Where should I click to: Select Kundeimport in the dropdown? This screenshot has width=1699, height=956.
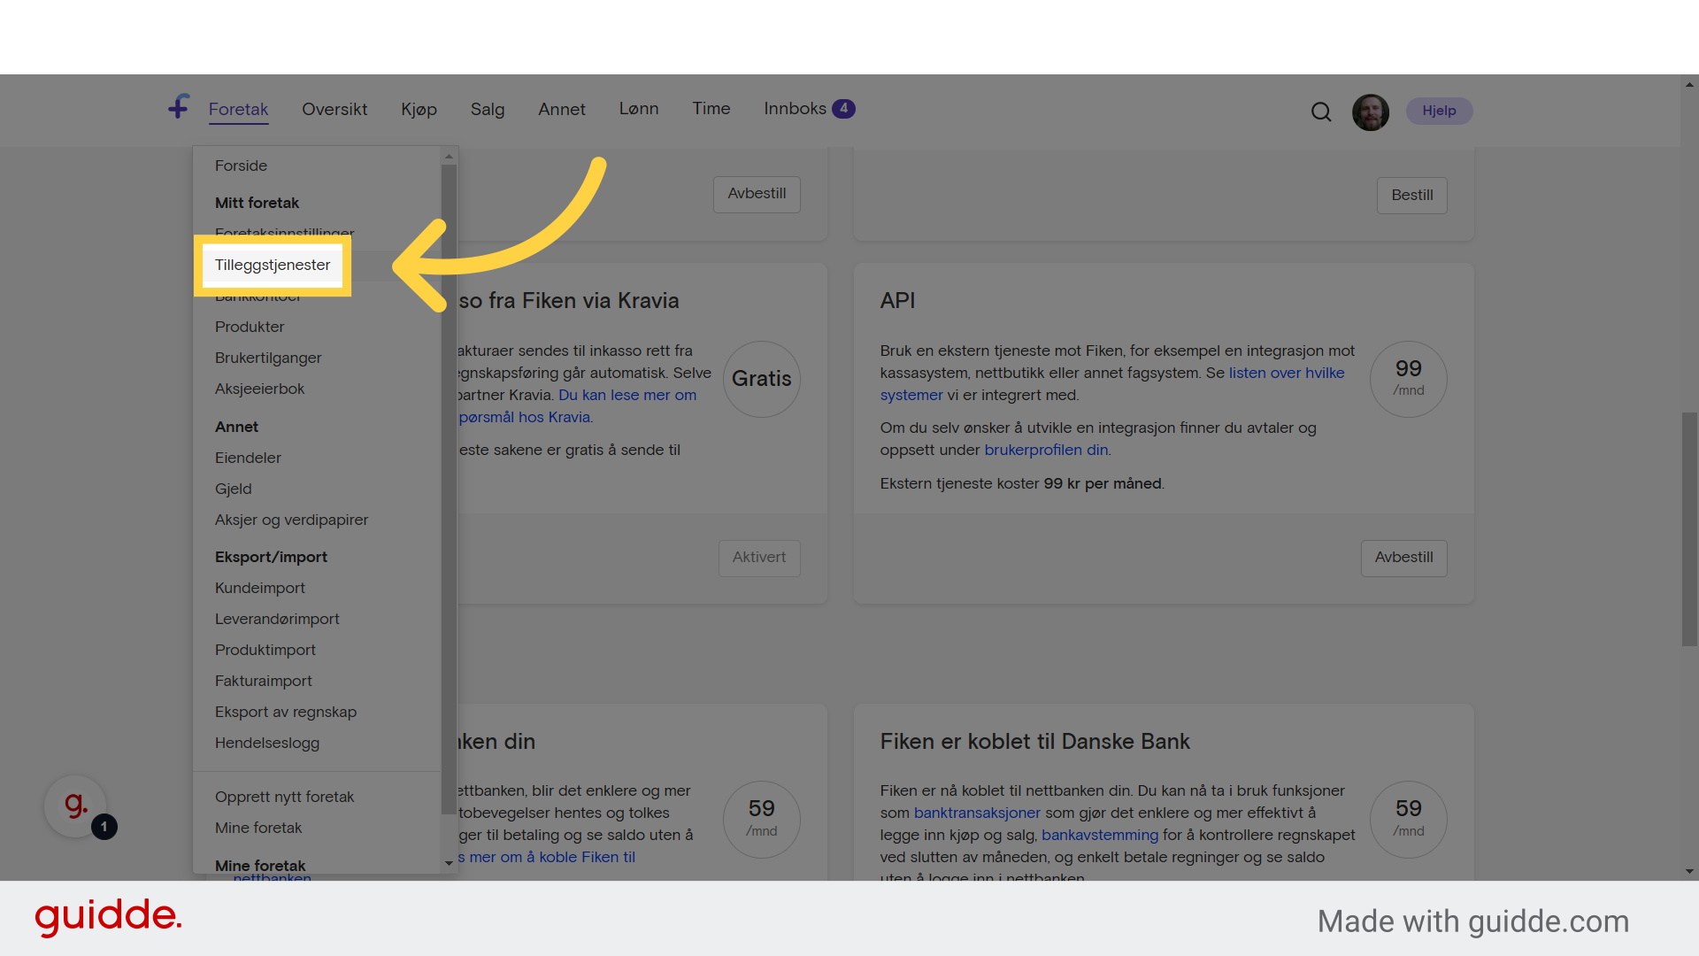[260, 588]
